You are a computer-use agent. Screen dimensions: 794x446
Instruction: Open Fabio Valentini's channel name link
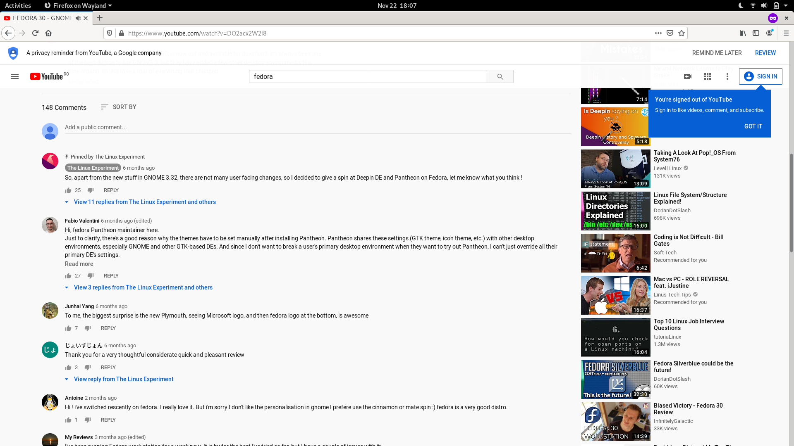[x=82, y=221]
